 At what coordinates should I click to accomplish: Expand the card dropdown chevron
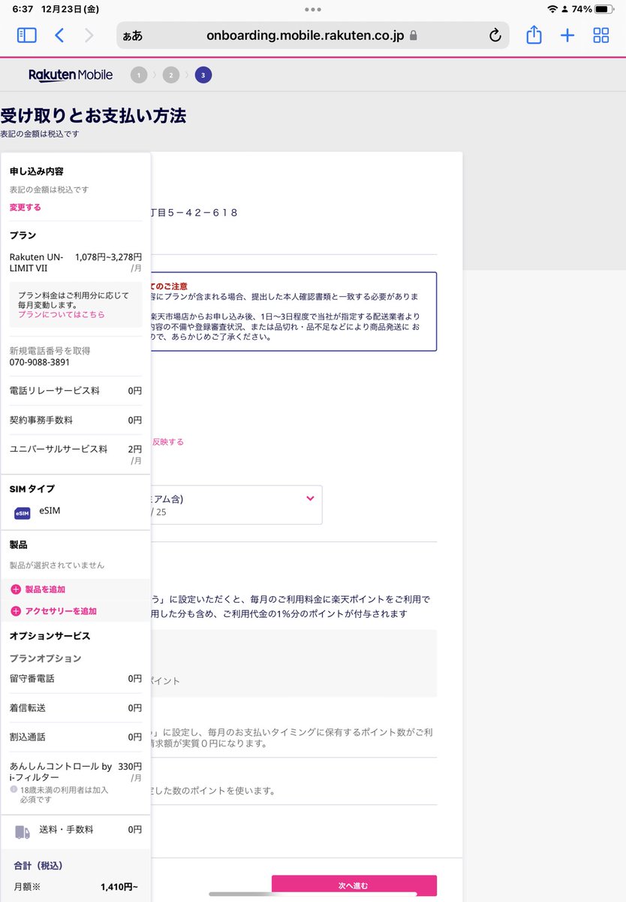click(x=311, y=498)
